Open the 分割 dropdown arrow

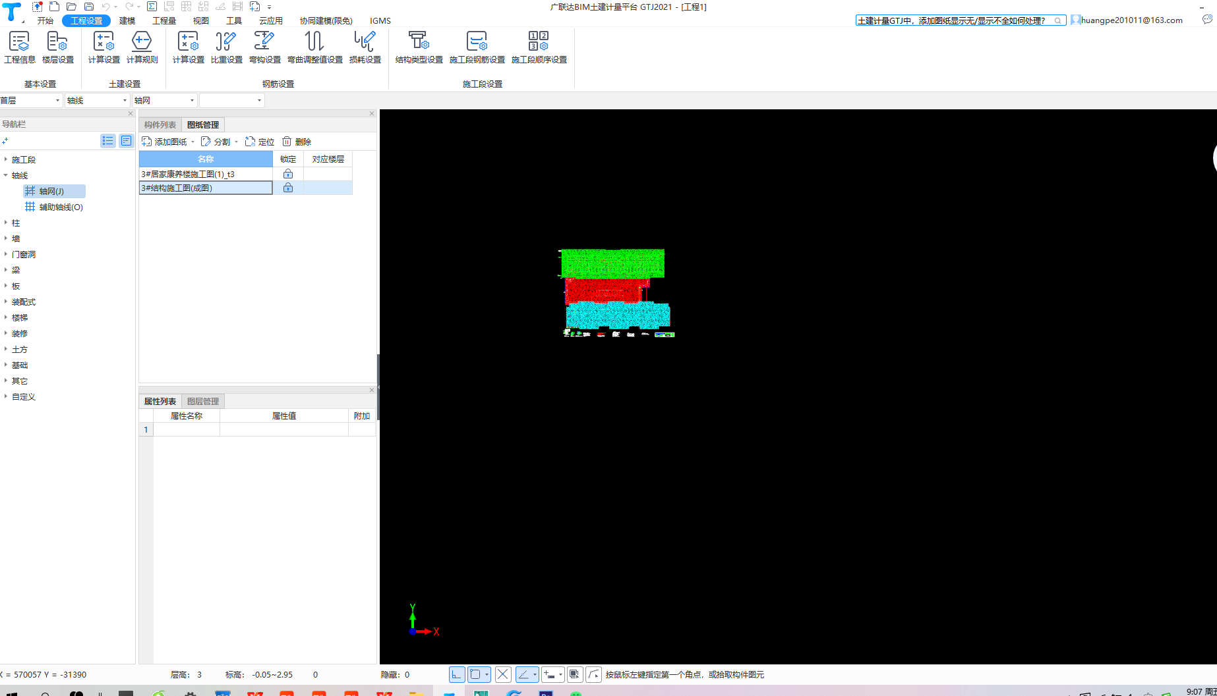[236, 142]
